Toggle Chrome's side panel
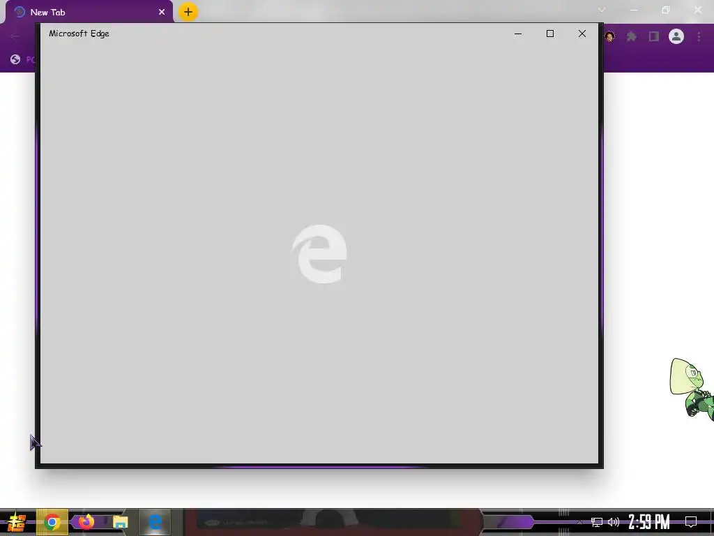 [x=654, y=36]
